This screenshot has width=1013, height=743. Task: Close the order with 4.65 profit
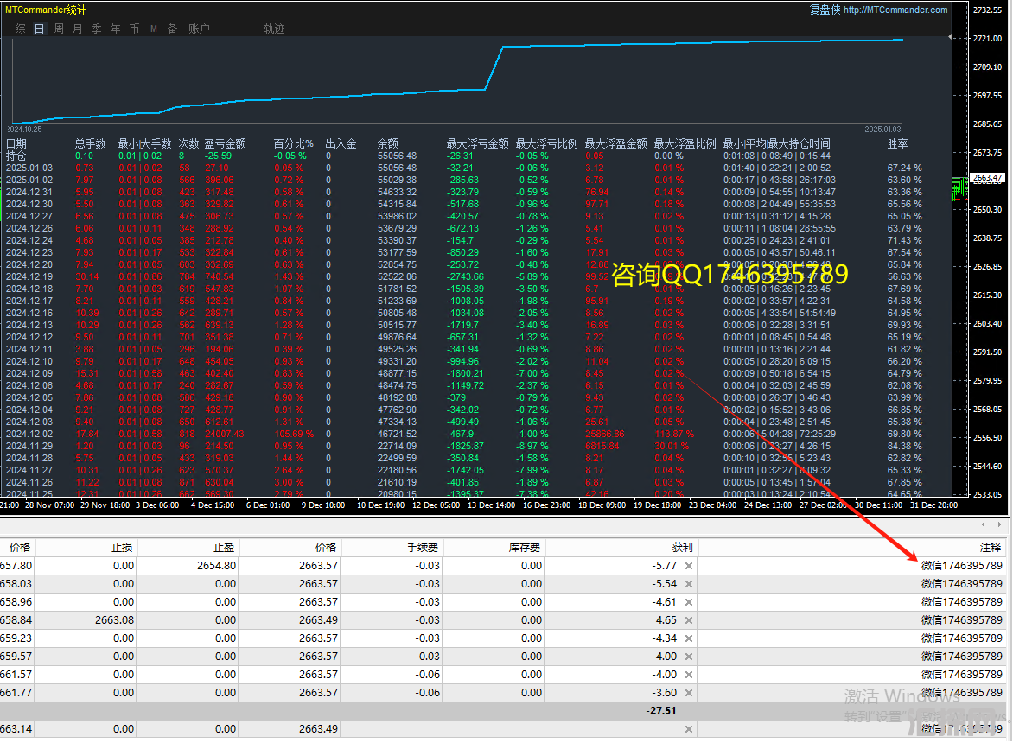[689, 620]
